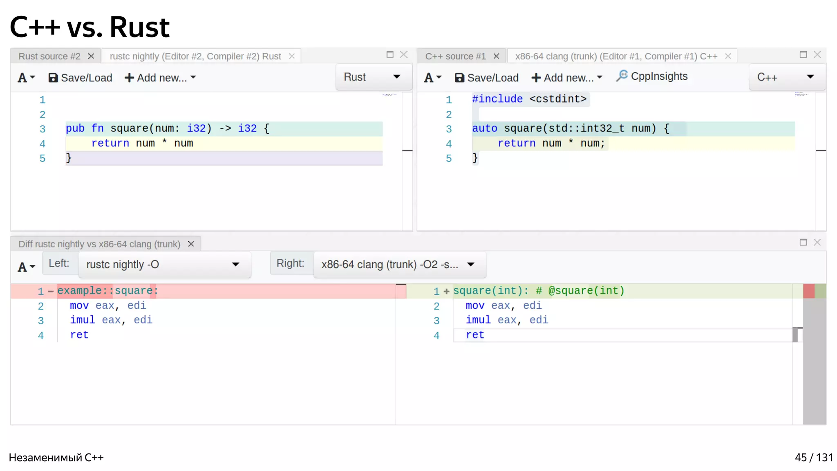Open the Rust language dropdown
The width and height of the screenshot is (837, 471).
pos(373,77)
